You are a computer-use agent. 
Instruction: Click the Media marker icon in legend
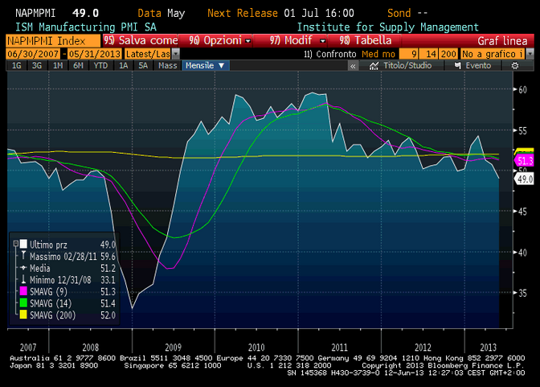coord(23,267)
